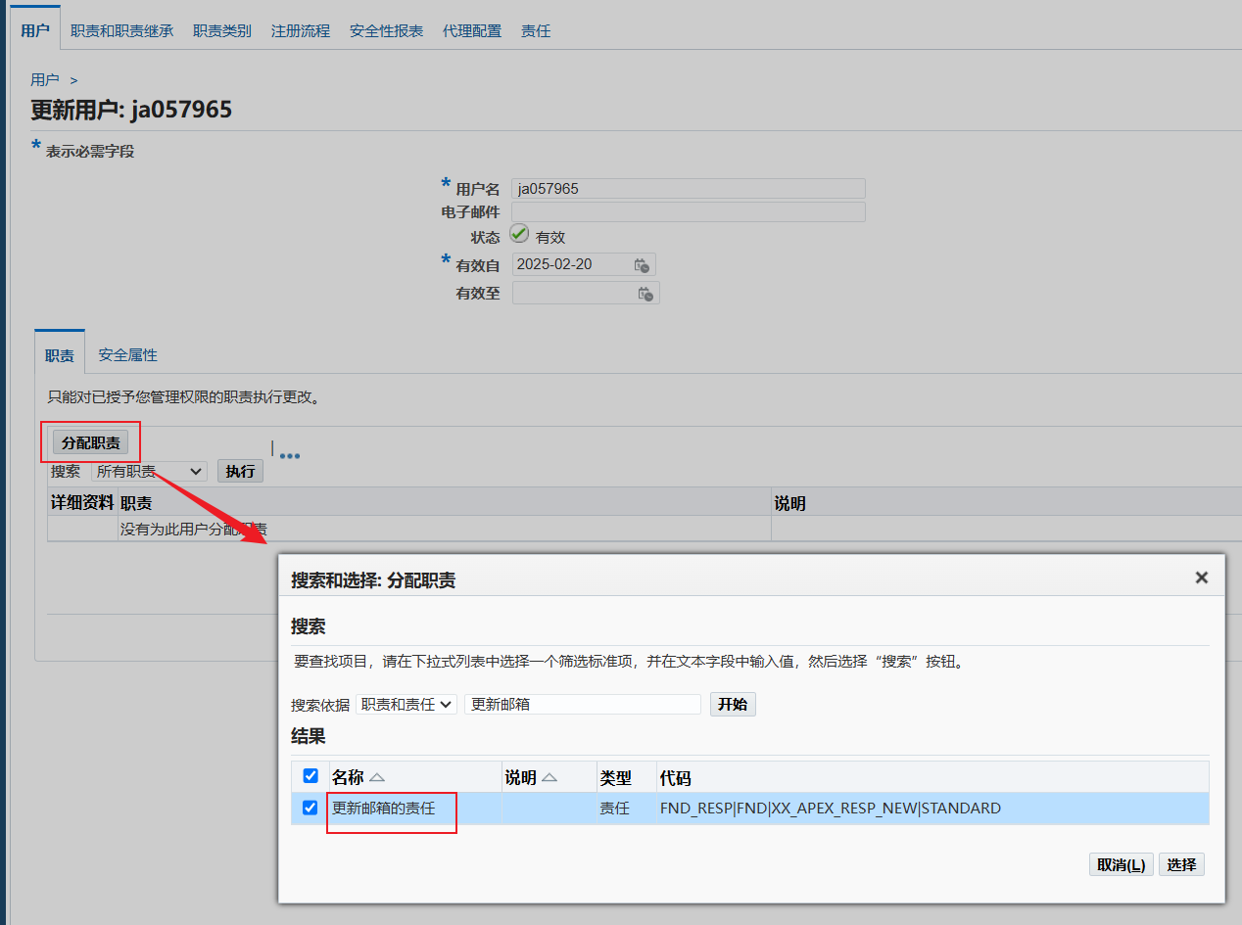Toggle the select-all checkbox in results header

(310, 776)
